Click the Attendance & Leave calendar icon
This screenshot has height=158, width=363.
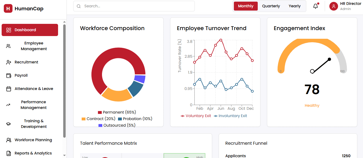pos(9,89)
